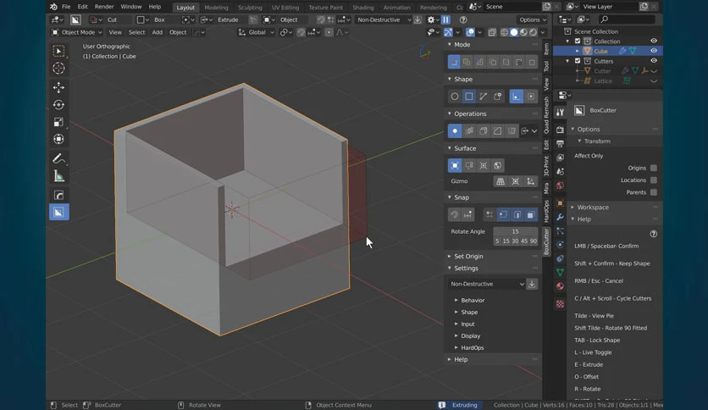The width and height of the screenshot is (708, 410).
Task: Switch to the Sculpting workspace tab
Action: tap(250, 8)
